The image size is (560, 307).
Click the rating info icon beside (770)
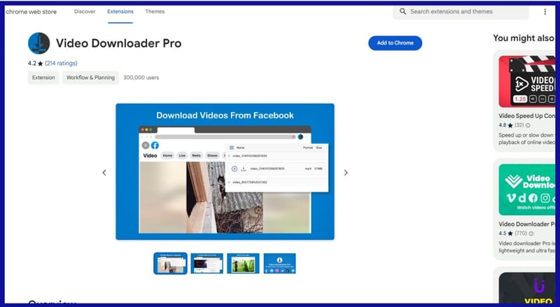tap(532, 233)
